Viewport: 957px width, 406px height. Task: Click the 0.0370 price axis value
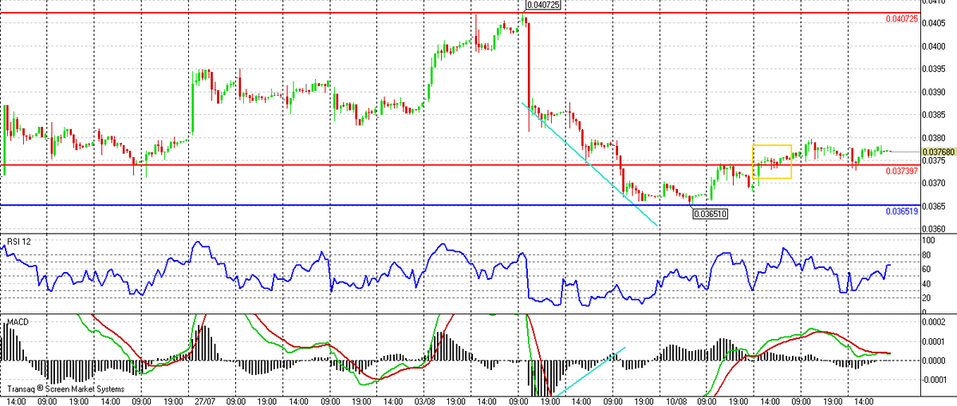click(x=935, y=183)
